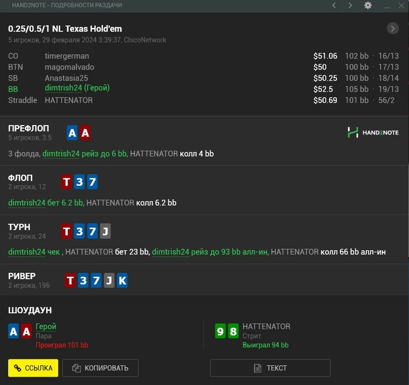The height and width of the screenshot is (385, 409).
Task: Go to previous hand with left arrow
Action: pyautogui.click(x=334, y=5)
